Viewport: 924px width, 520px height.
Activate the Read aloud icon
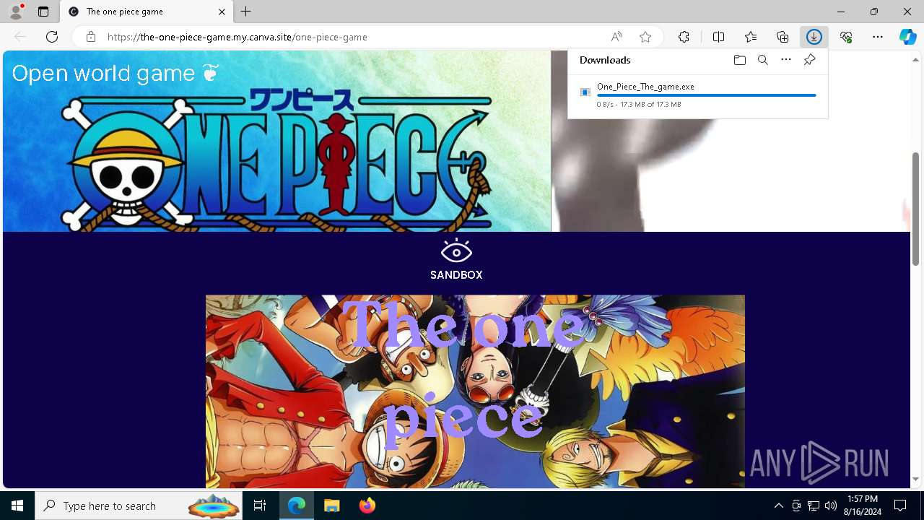point(616,37)
